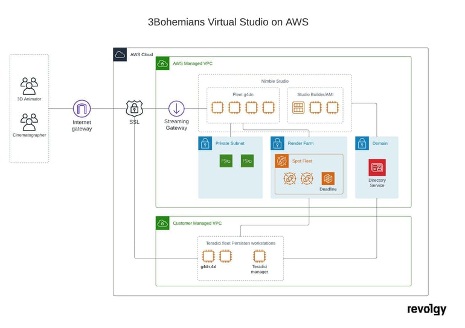Select the red Directory Service icon
Screen dimensions: 465x328
coord(377,167)
